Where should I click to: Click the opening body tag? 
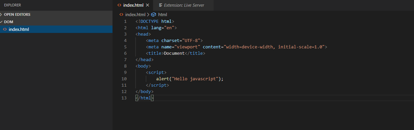click(143, 66)
